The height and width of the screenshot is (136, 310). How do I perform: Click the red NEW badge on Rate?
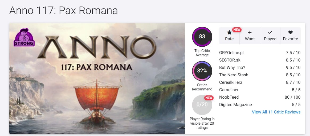click(x=237, y=29)
